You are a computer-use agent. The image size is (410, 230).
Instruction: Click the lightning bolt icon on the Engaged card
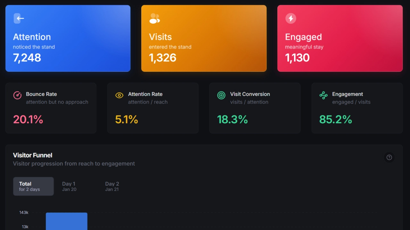click(x=291, y=18)
